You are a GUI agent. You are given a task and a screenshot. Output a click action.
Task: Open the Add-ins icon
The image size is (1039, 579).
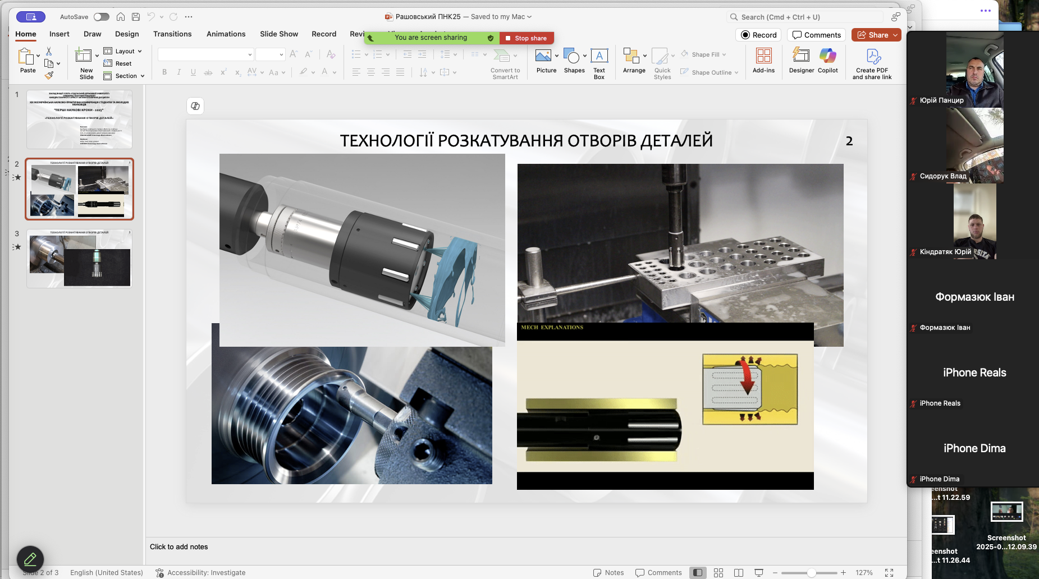[763, 56]
